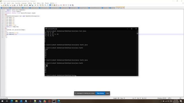Click the Redo toolbar icon
The height and width of the screenshot is (103, 184).
point(27,5)
